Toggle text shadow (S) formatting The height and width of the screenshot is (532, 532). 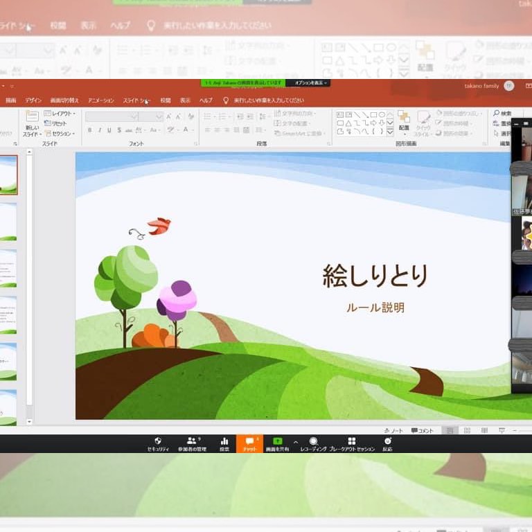[119, 130]
